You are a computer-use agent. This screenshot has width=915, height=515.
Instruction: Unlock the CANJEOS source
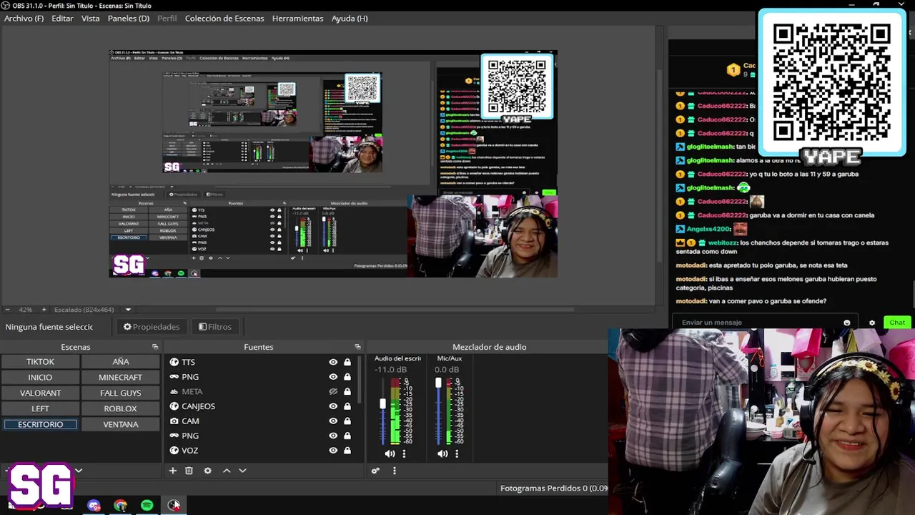tap(347, 406)
